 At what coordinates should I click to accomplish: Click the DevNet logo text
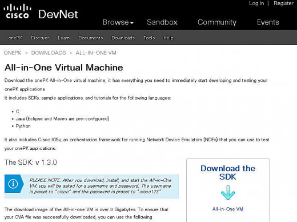58,14
